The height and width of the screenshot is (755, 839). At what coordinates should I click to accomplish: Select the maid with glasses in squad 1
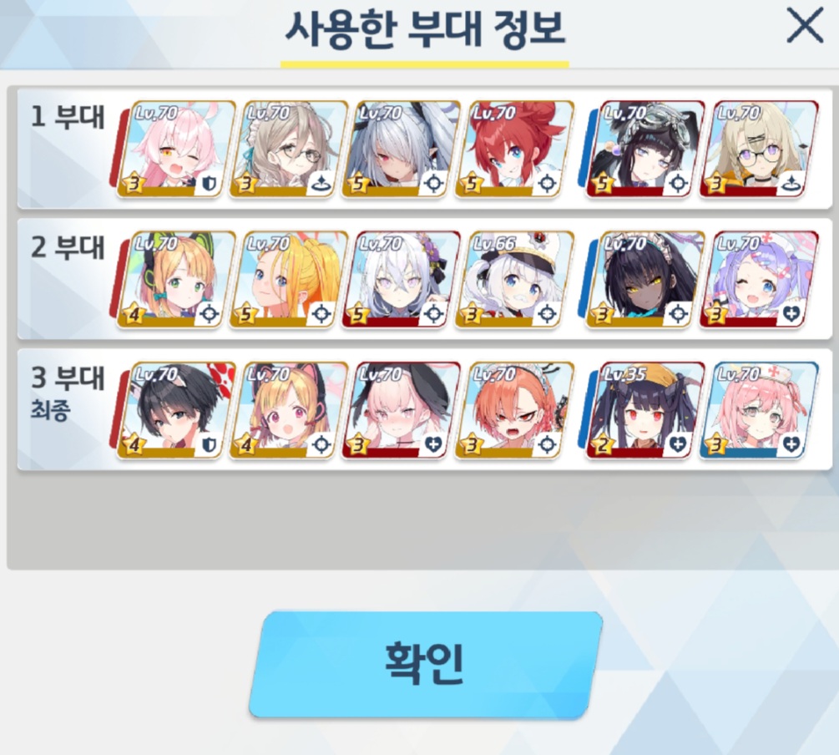click(288, 149)
